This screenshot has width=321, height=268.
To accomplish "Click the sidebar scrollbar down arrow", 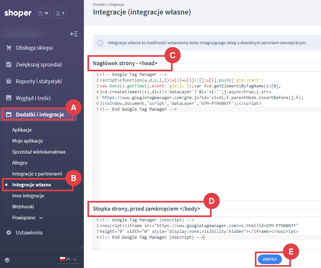I will tap(82, 247).
